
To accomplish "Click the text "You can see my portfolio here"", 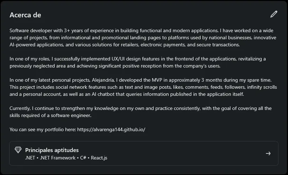I will point(43,129).
